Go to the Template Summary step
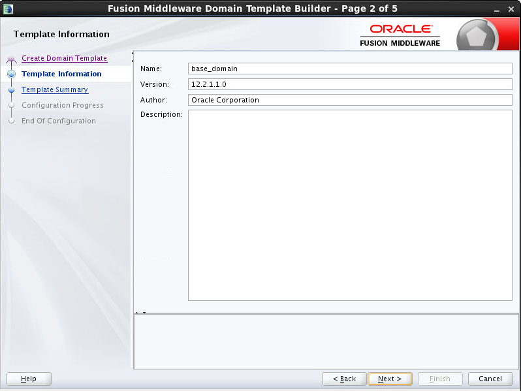 pyautogui.click(x=55, y=89)
